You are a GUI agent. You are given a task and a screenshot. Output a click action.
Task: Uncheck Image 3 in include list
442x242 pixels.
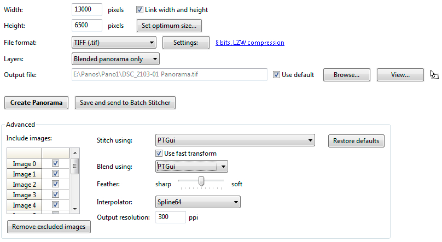(x=56, y=194)
